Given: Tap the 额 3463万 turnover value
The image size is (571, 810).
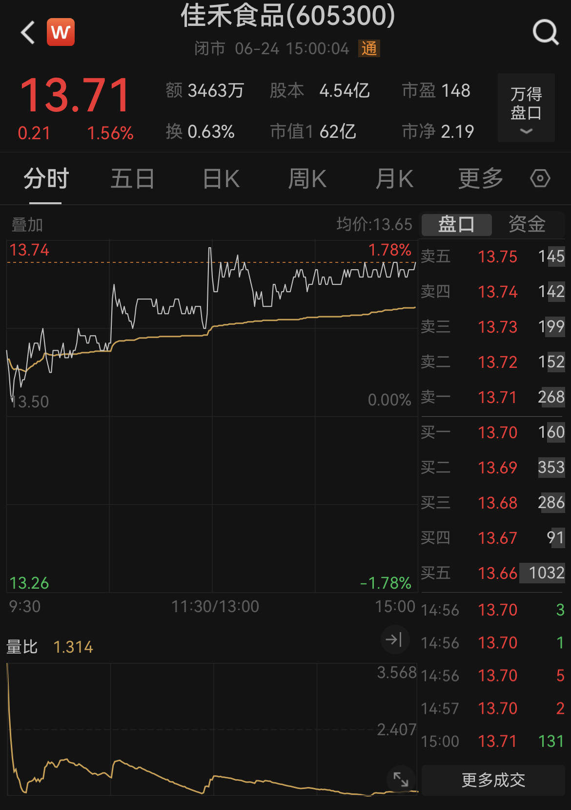Looking at the screenshot, I should click(205, 90).
